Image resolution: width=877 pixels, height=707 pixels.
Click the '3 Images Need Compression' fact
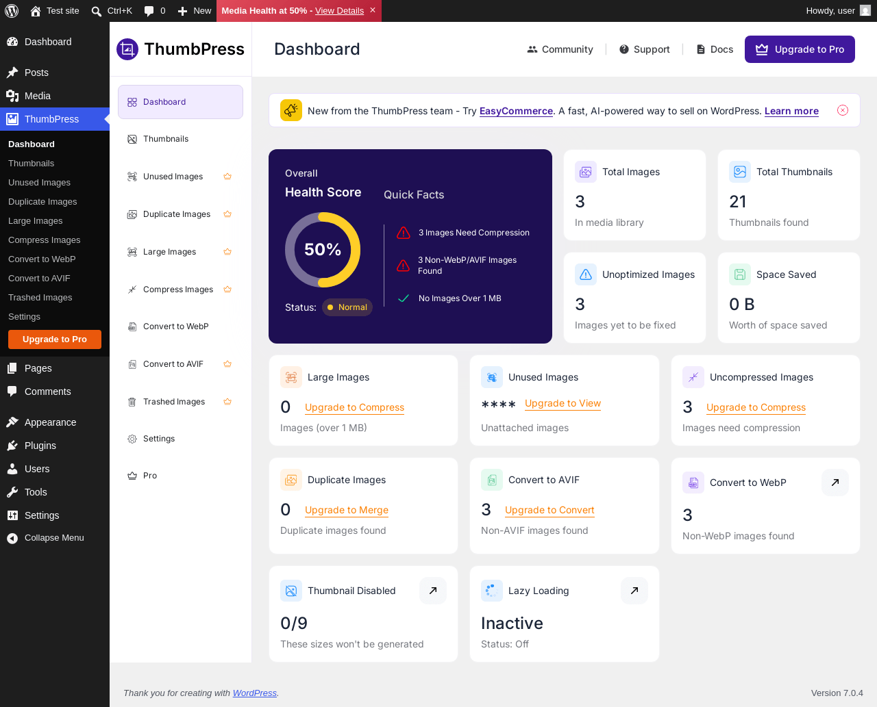tap(463, 233)
